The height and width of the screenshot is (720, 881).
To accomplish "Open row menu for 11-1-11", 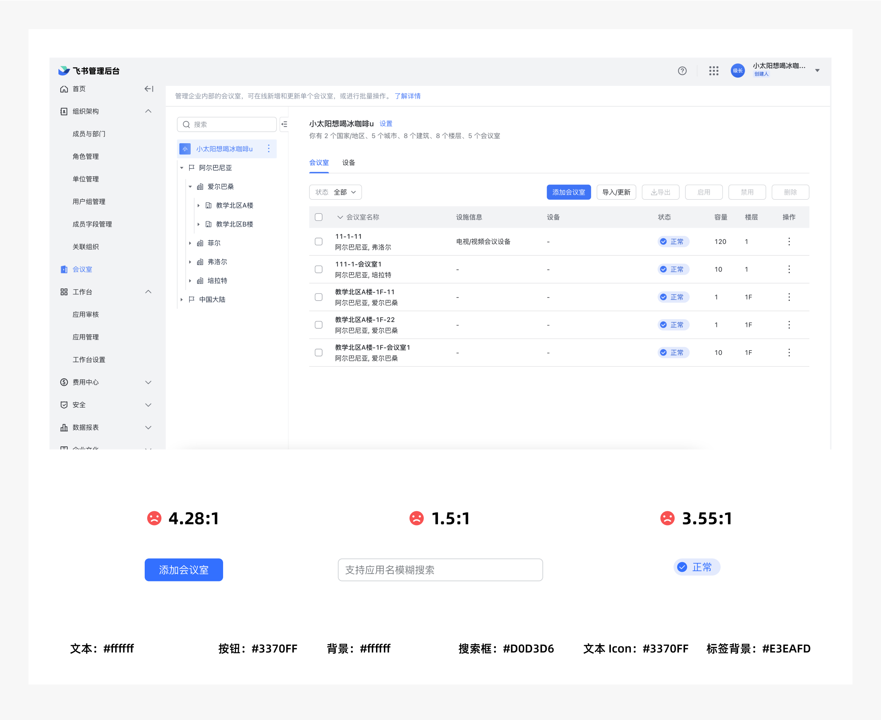I will [x=789, y=242].
